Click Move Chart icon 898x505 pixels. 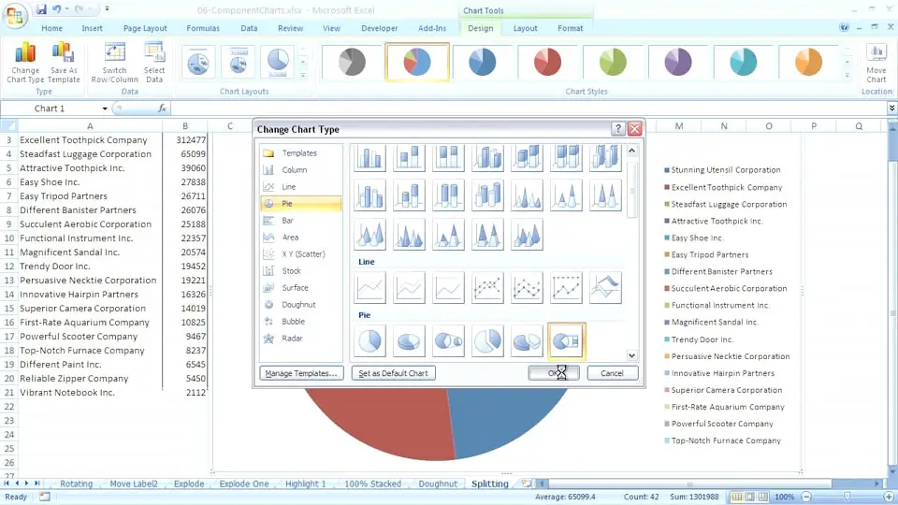coord(876,63)
